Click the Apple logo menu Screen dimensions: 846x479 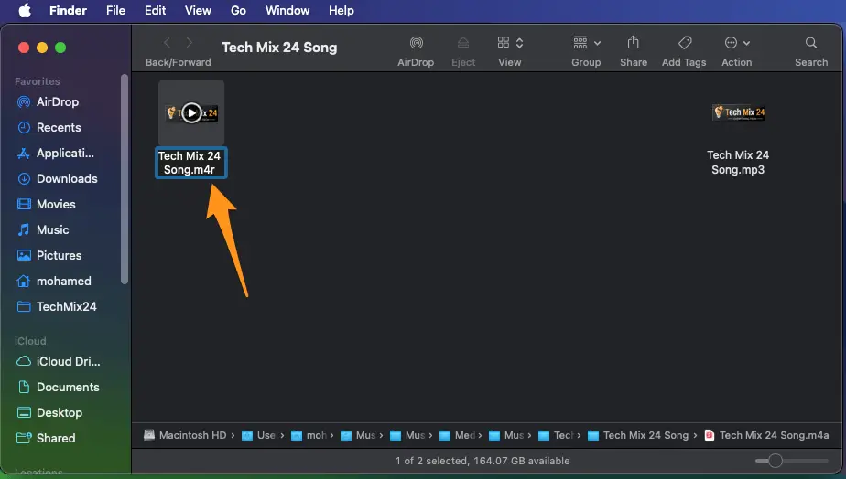(x=25, y=11)
